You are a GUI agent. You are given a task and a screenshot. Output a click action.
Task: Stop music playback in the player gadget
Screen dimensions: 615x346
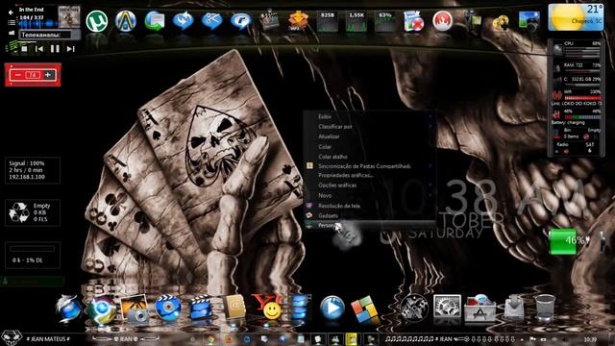[24, 49]
